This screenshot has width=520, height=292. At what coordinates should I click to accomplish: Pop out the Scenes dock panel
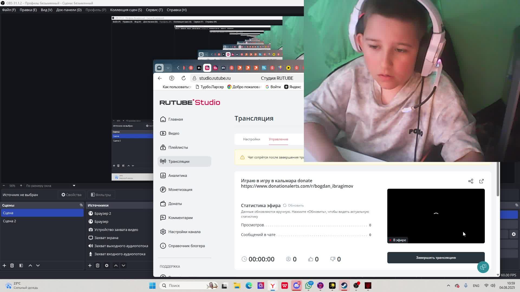pos(81,205)
